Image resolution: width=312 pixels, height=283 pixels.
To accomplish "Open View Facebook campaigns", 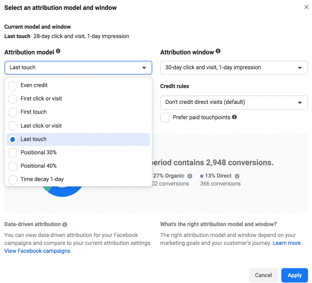I will (37, 251).
